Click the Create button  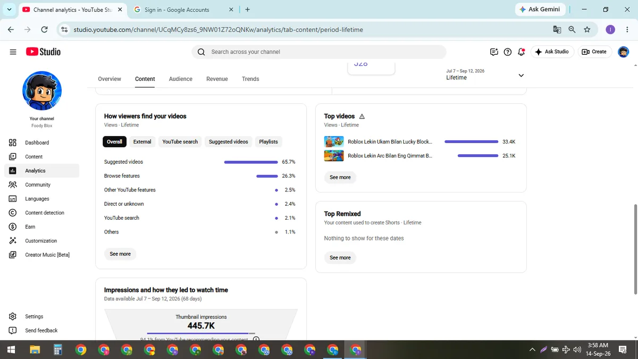(594, 52)
